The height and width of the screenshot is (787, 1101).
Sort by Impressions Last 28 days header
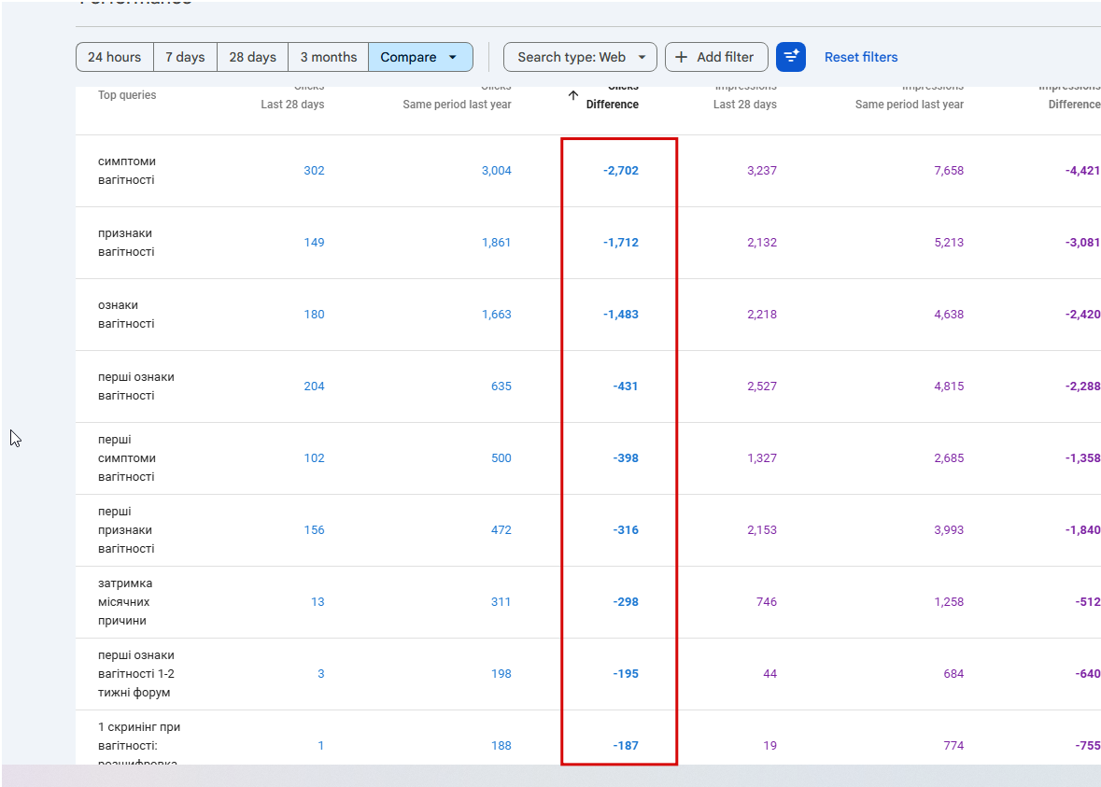(745, 97)
